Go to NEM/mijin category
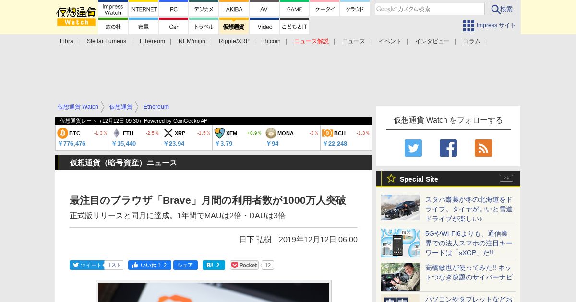This screenshot has width=576, height=302. pos(192,41)
